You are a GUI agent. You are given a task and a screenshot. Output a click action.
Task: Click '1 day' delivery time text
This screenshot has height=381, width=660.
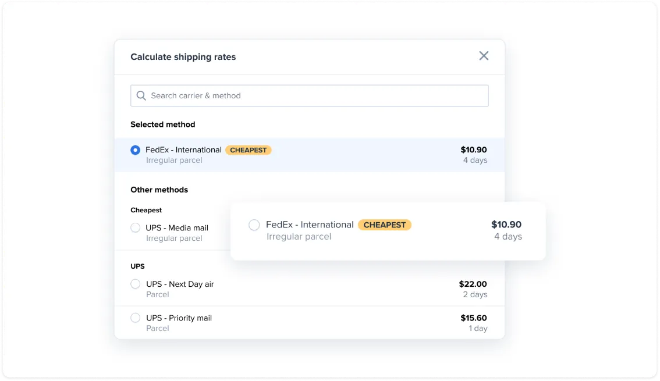[x=478, y=328]
